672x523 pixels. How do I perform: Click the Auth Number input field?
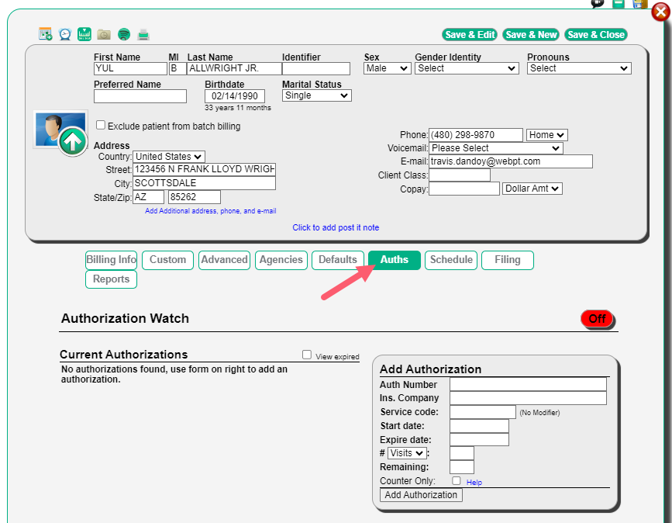coord(528,384)
